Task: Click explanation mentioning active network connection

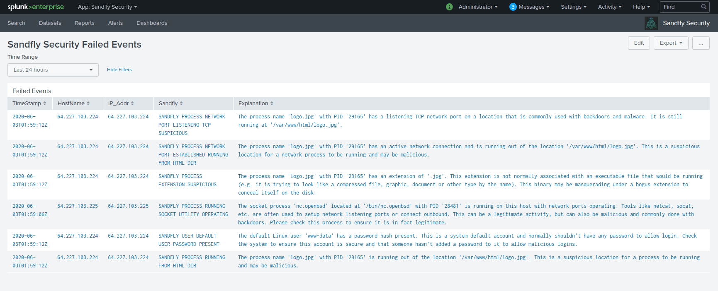Action: [469, 151]
